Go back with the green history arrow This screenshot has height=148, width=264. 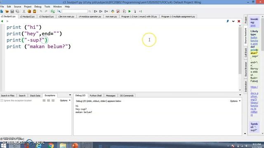2,21
